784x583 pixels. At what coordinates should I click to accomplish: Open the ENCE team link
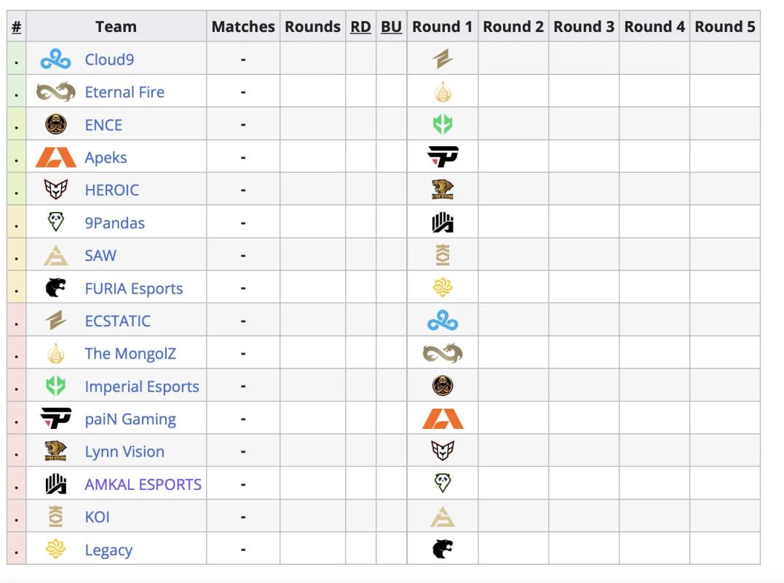click(103, 125)
